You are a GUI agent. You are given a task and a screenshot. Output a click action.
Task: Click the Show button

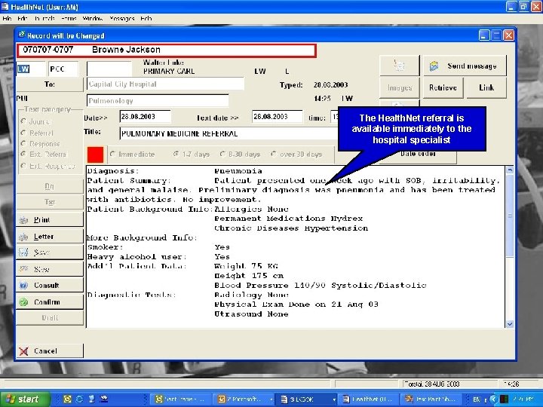point(50,269)
